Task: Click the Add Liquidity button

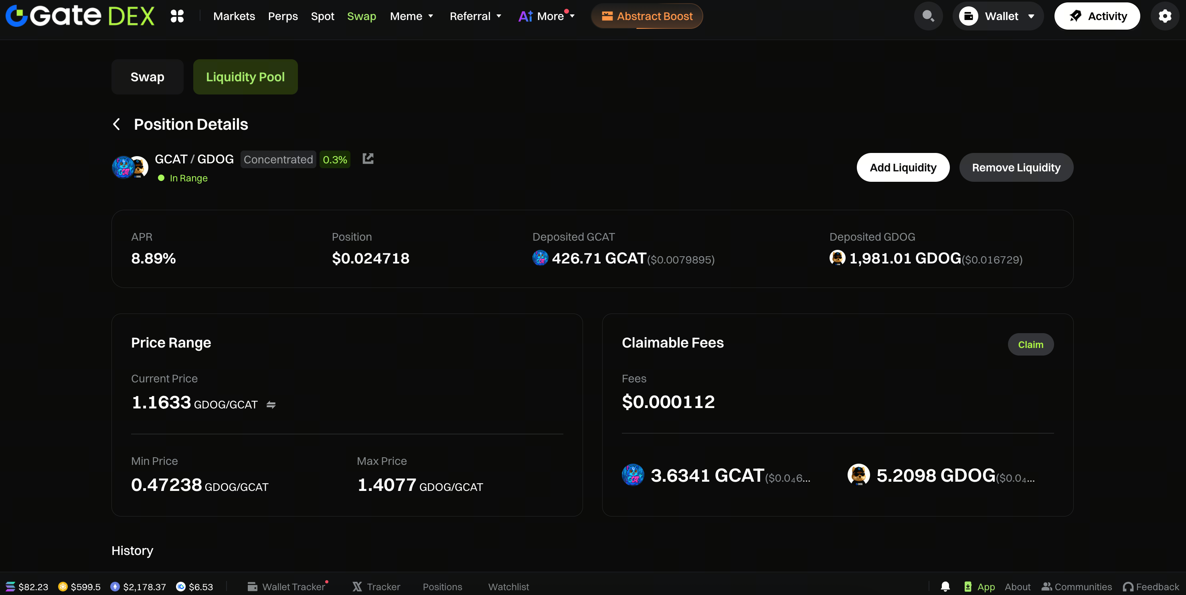Action: point(903,167)
